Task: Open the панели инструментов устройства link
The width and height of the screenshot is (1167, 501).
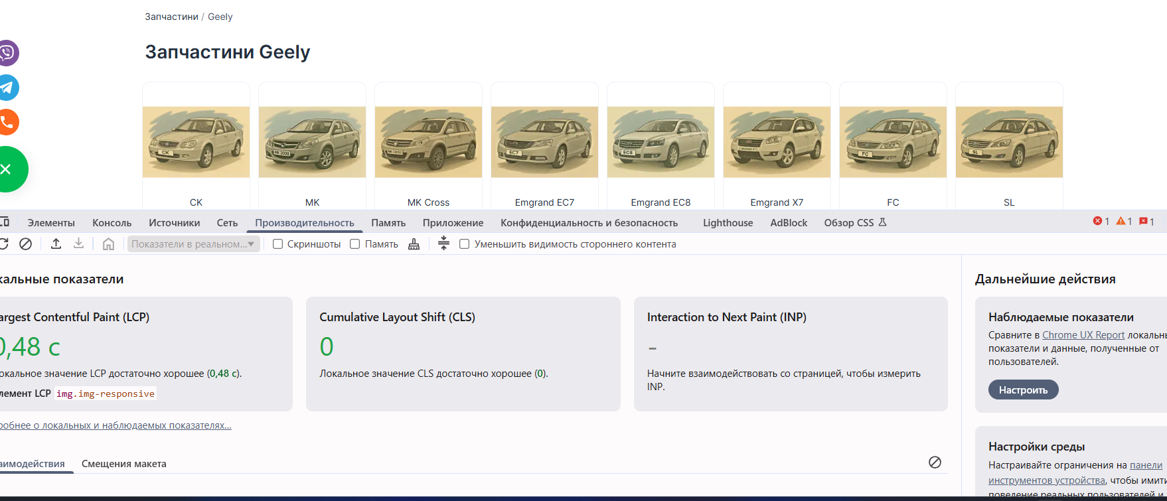Action: 1075,472
